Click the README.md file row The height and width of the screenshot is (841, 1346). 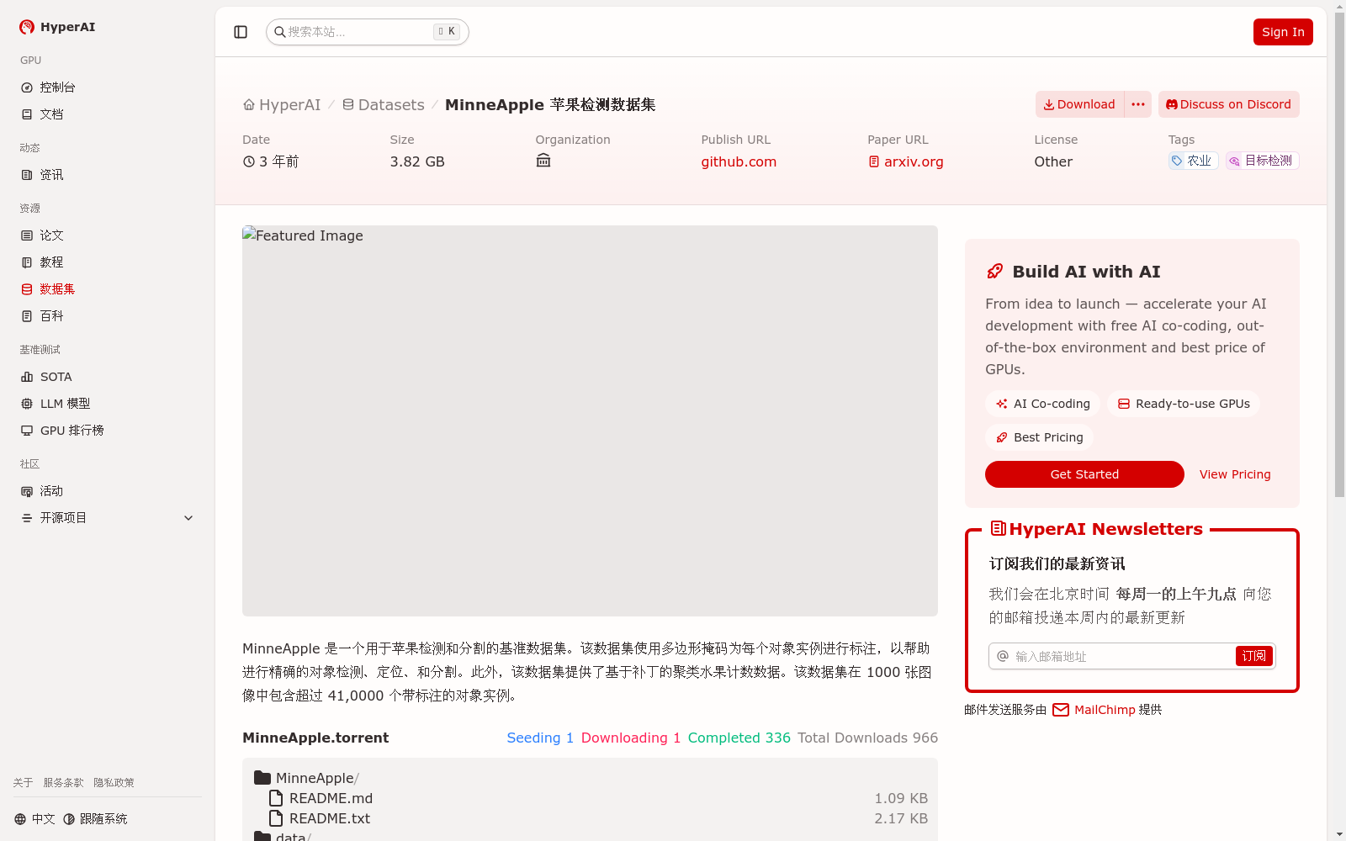[x=590, y=799]
